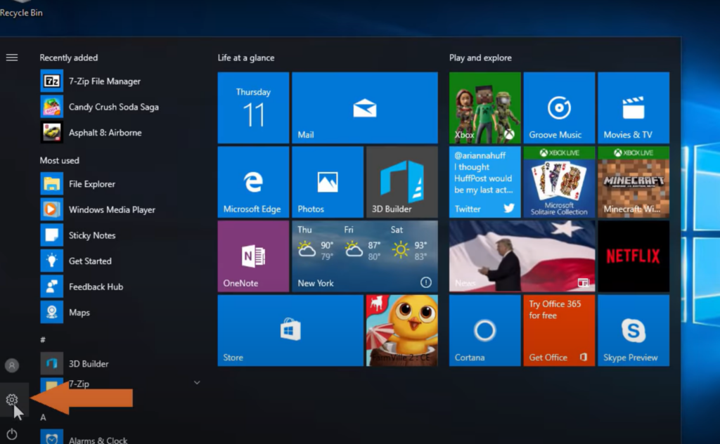Screen dimensions: 720x444
Task: Launch the Minecraft tile
Action: click(x=634, y=182)
